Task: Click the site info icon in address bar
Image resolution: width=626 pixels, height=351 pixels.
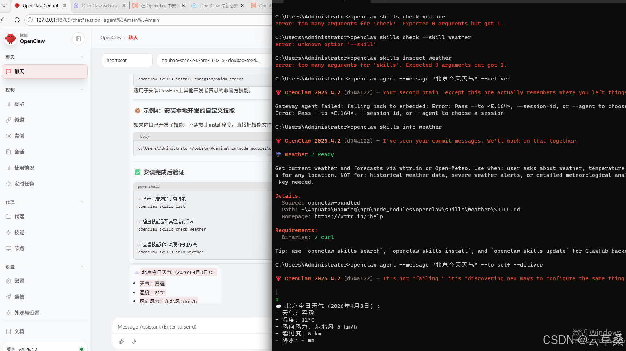Action: [30, 20]
